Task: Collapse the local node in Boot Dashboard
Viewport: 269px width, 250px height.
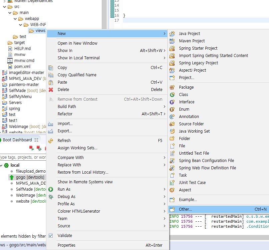Action: coord(1,165)
